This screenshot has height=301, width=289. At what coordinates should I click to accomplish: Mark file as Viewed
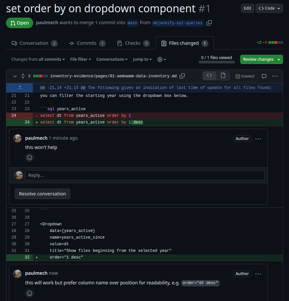[x=245, y=76]
